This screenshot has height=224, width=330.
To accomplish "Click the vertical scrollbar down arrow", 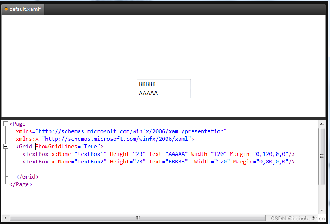I will pos(322,210).
